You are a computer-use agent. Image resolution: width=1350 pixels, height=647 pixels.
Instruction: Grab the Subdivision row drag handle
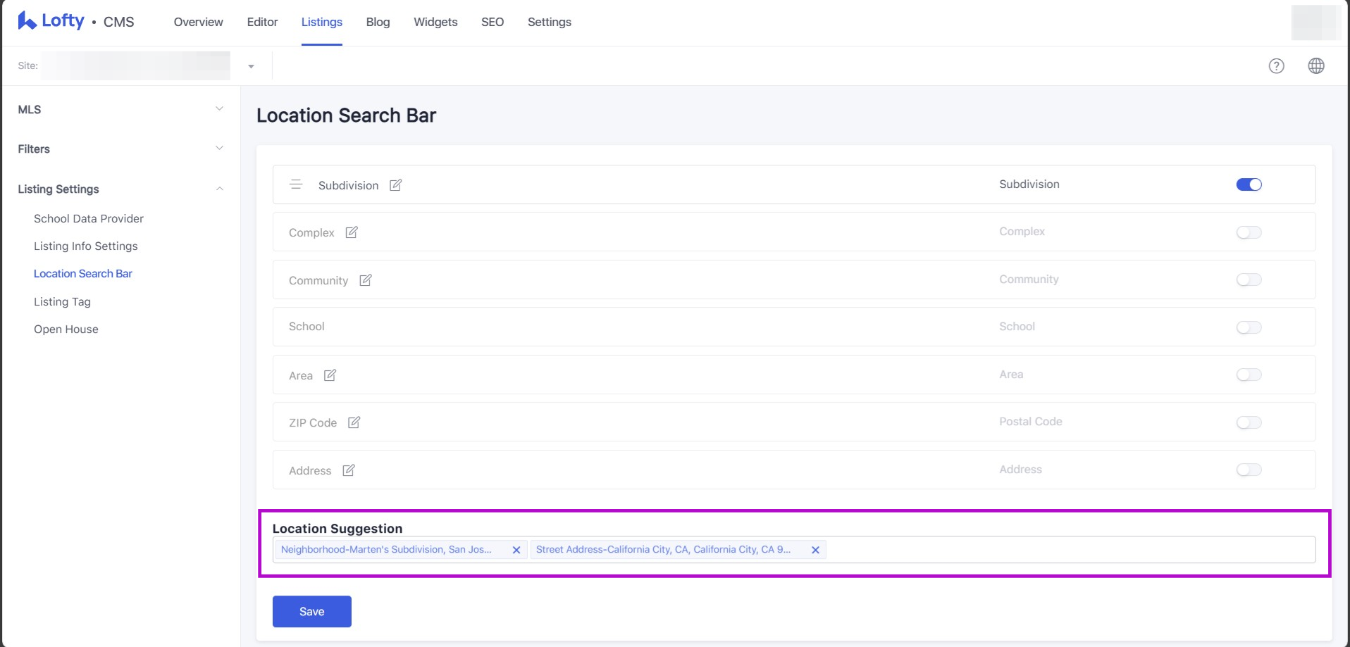pyautogui.click(x=296, y=184)
